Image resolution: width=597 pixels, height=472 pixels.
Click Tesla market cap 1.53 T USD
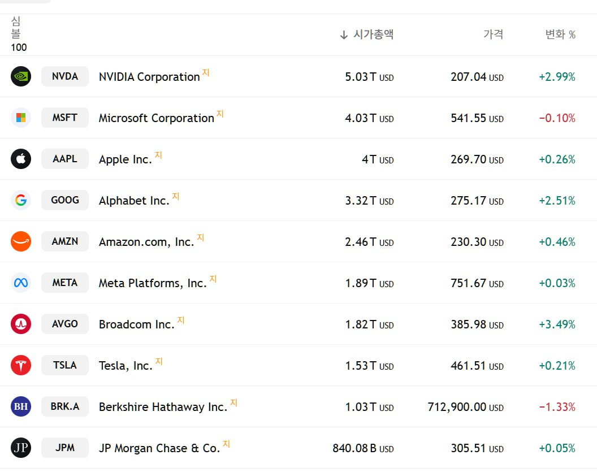click(369, 366)
